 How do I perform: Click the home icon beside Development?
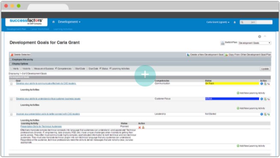[54, 22]
